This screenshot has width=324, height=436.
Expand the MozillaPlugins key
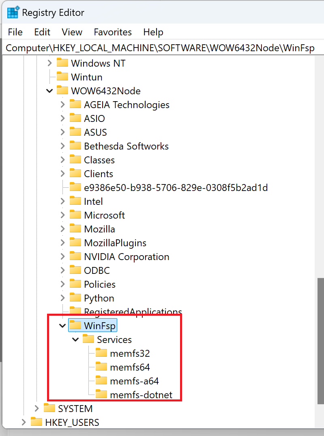click(x=63, y=243)
